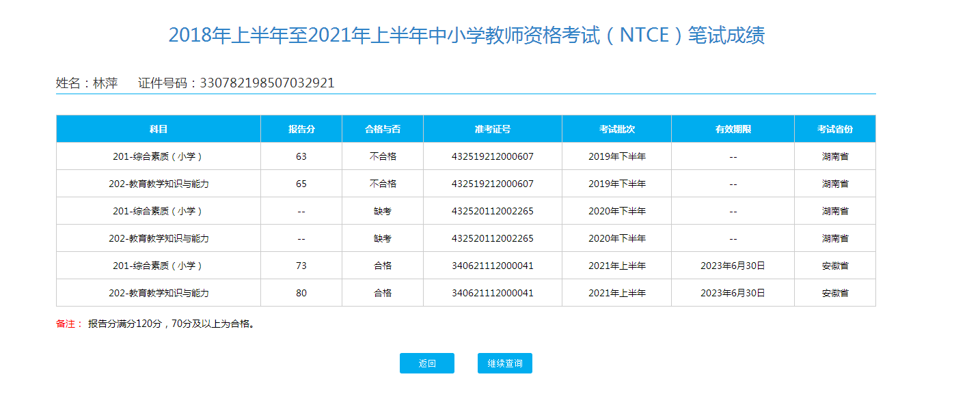Click 432520112002265 in the 2020年下半年 201-综合素质 row
Image resolution: width=967 pixels, height=396 pixels.
point(493,211)
